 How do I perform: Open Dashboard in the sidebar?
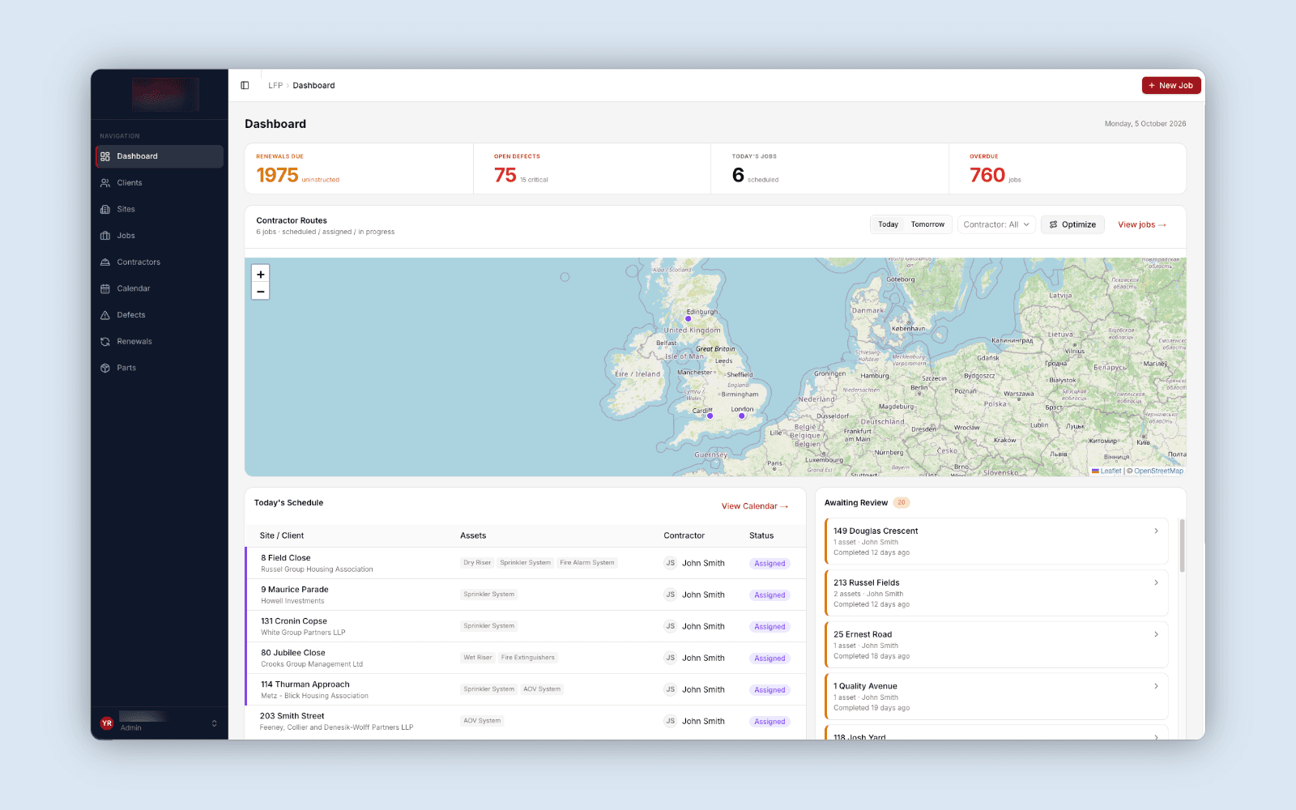tap(160, 156)
